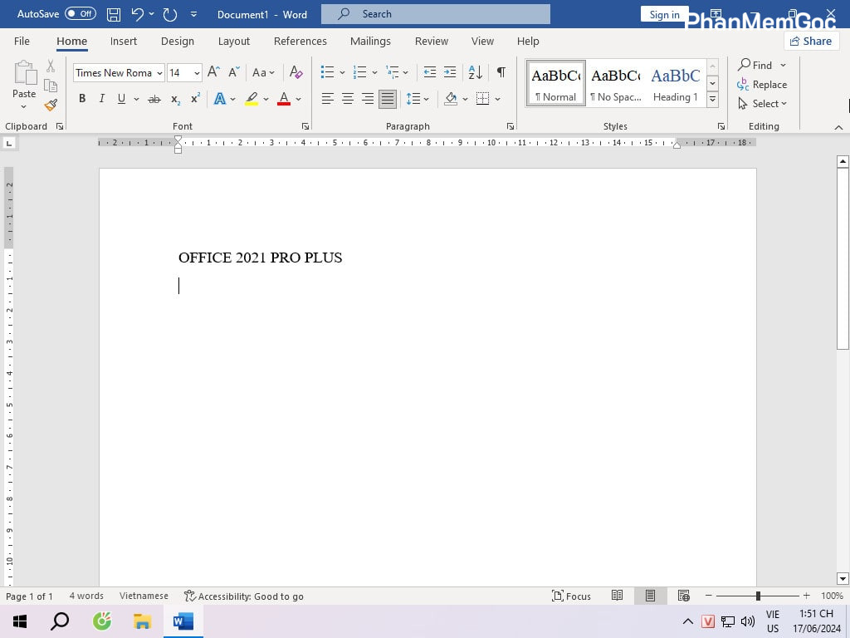Expand the font size dropdown
The image size is (850, 638).
tap(197, 73)
